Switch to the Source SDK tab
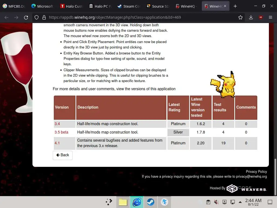Viewport: 277px width, 208px height. [158, 6]
